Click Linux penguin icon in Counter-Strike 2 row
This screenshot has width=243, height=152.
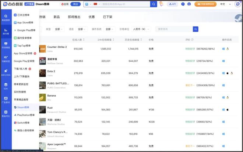(228, 49)
